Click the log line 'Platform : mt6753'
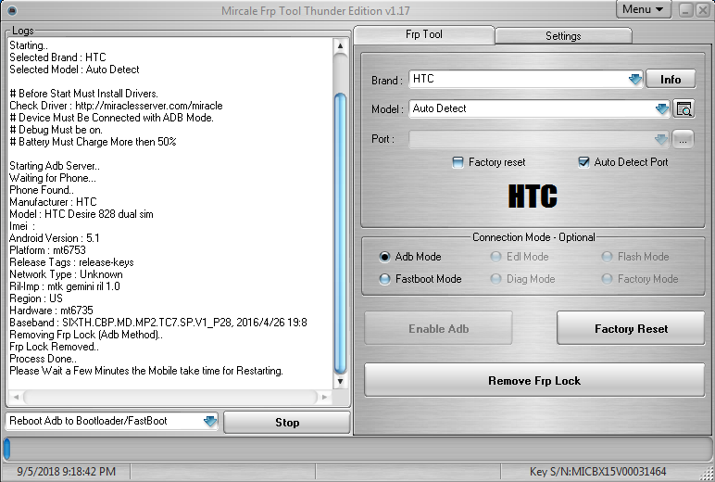This screenshot has width=715, height=482. coord(47,250)
